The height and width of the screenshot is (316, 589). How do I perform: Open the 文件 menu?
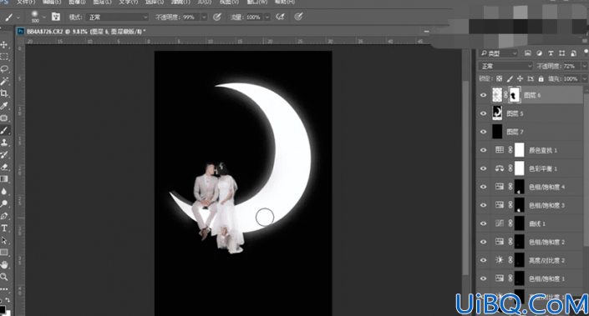(26, 3)
